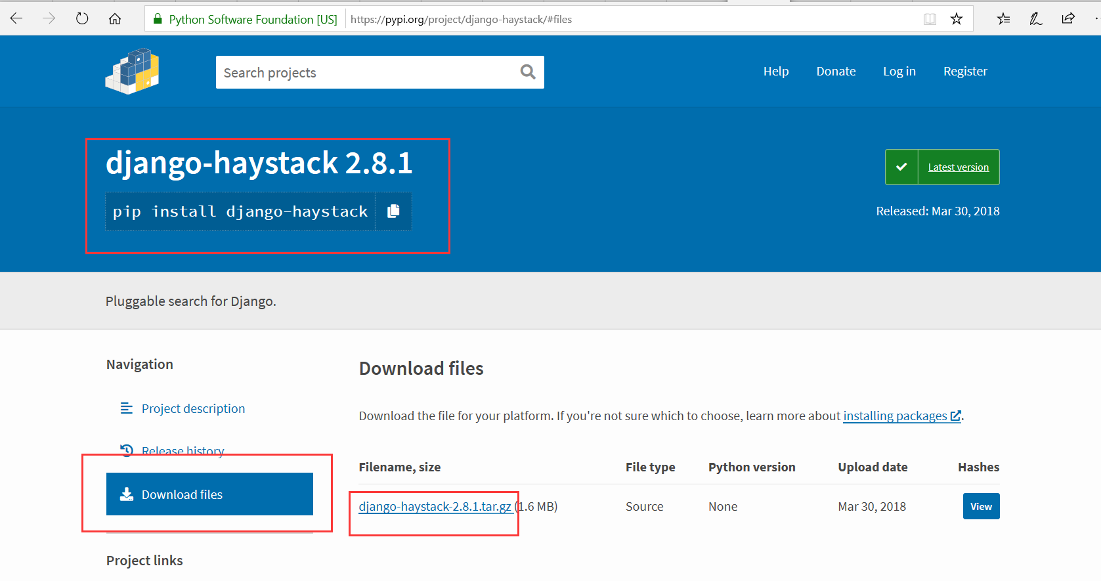Go back with the browser back arrow
The image size is (1101, 581).
pyautogui.click(x=16, y=18)
